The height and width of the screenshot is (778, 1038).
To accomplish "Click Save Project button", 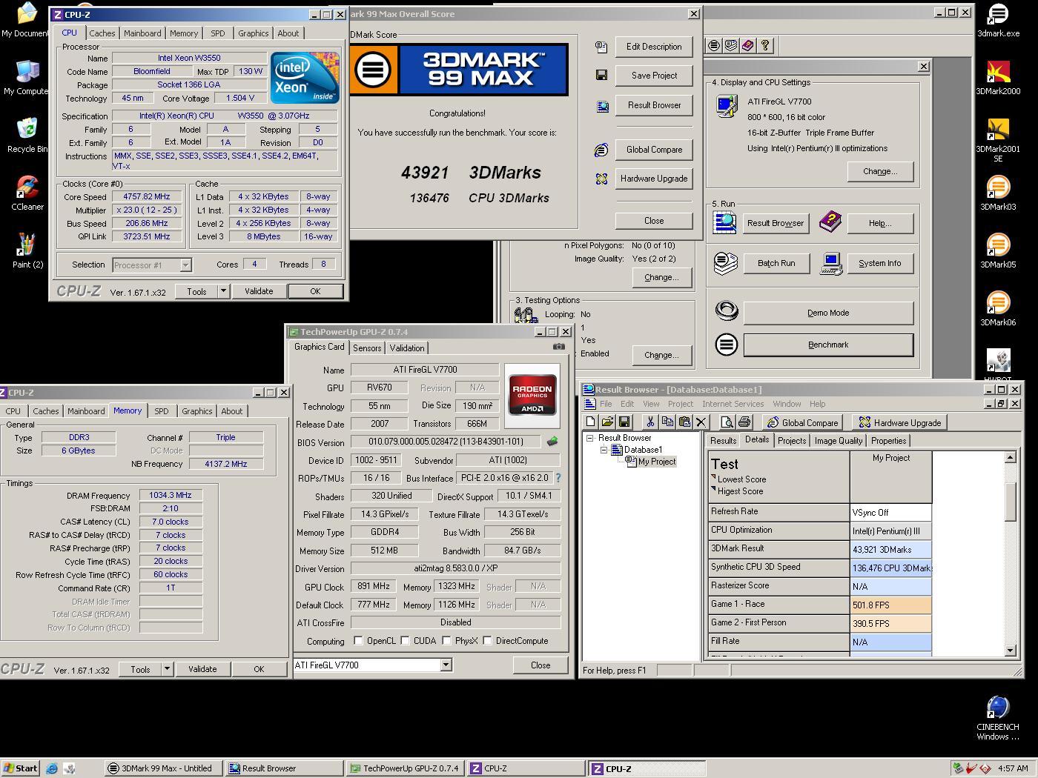I will pos(654,76).
